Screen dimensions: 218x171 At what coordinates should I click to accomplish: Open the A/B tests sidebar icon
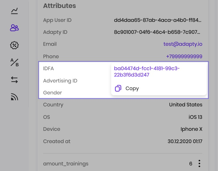(14, 63)
